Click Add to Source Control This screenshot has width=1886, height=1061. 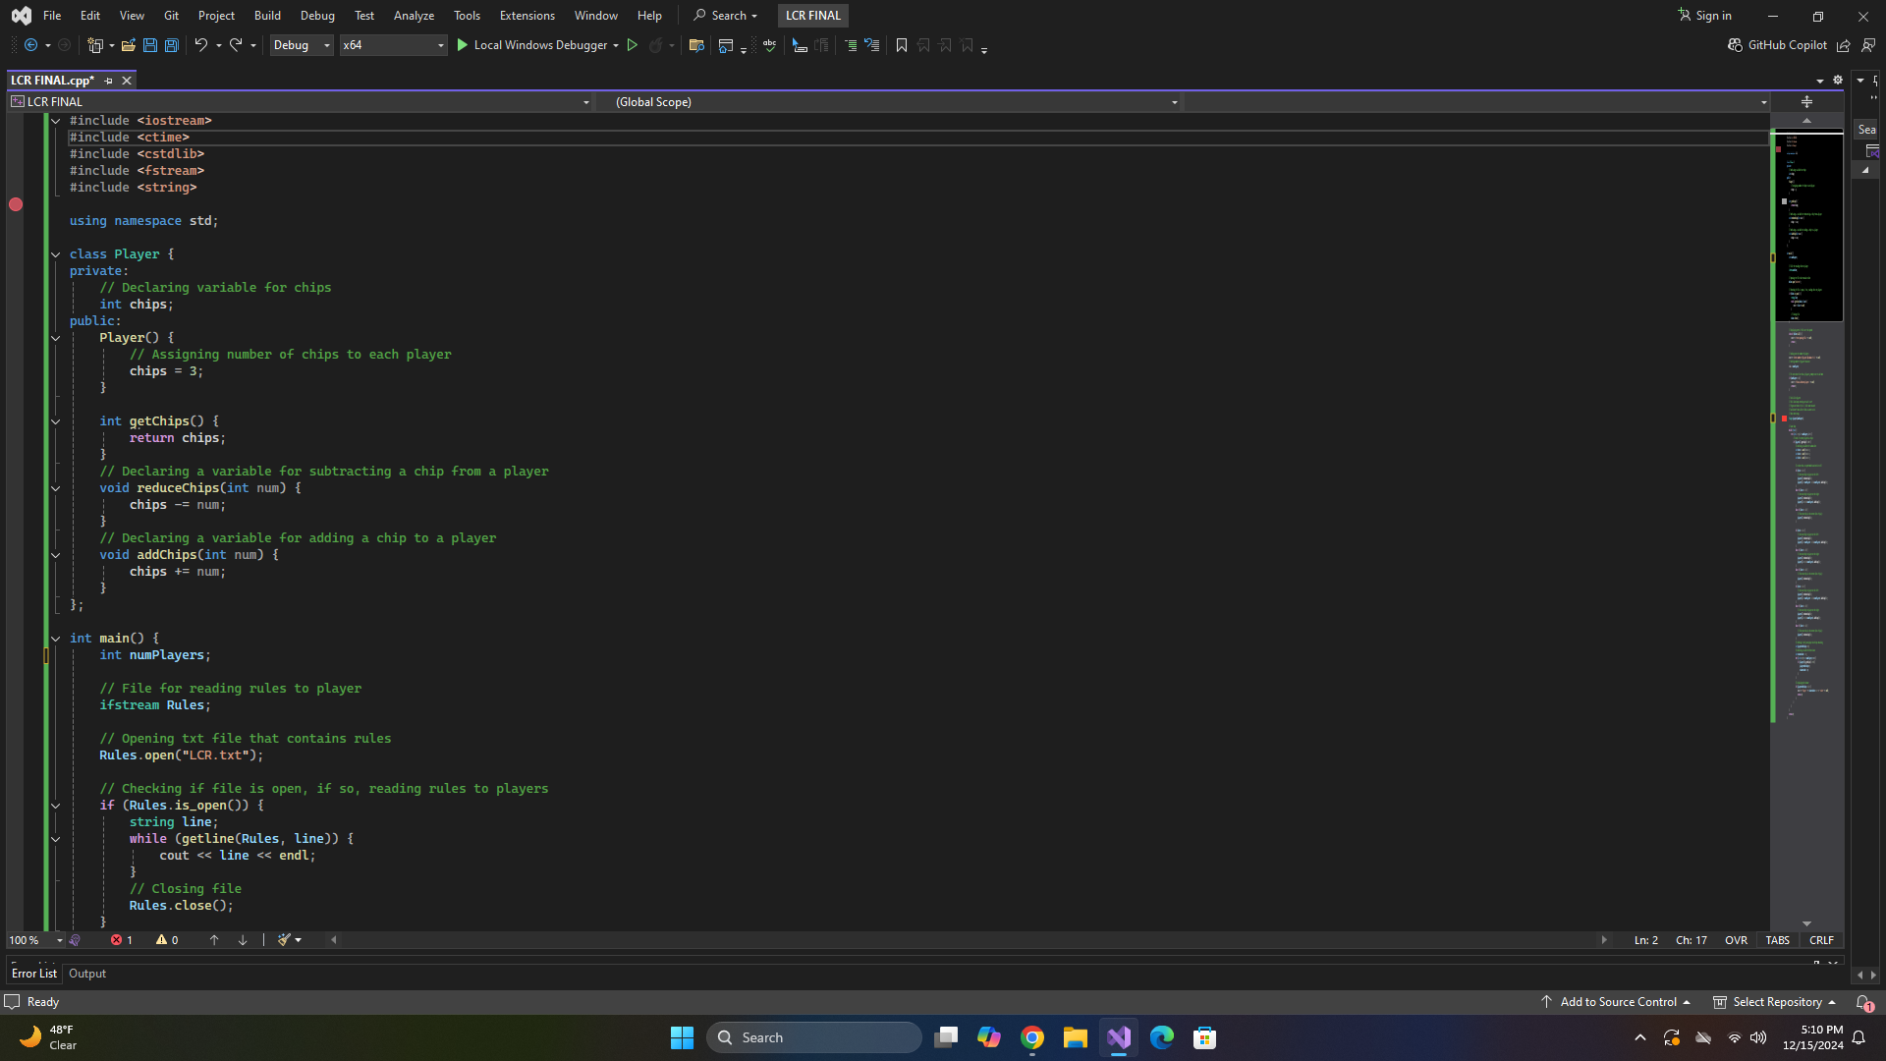1616,1001
